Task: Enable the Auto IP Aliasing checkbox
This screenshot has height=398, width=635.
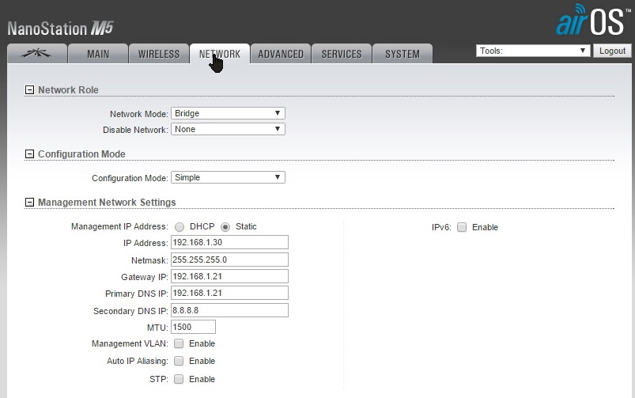Action: [179, 361]
